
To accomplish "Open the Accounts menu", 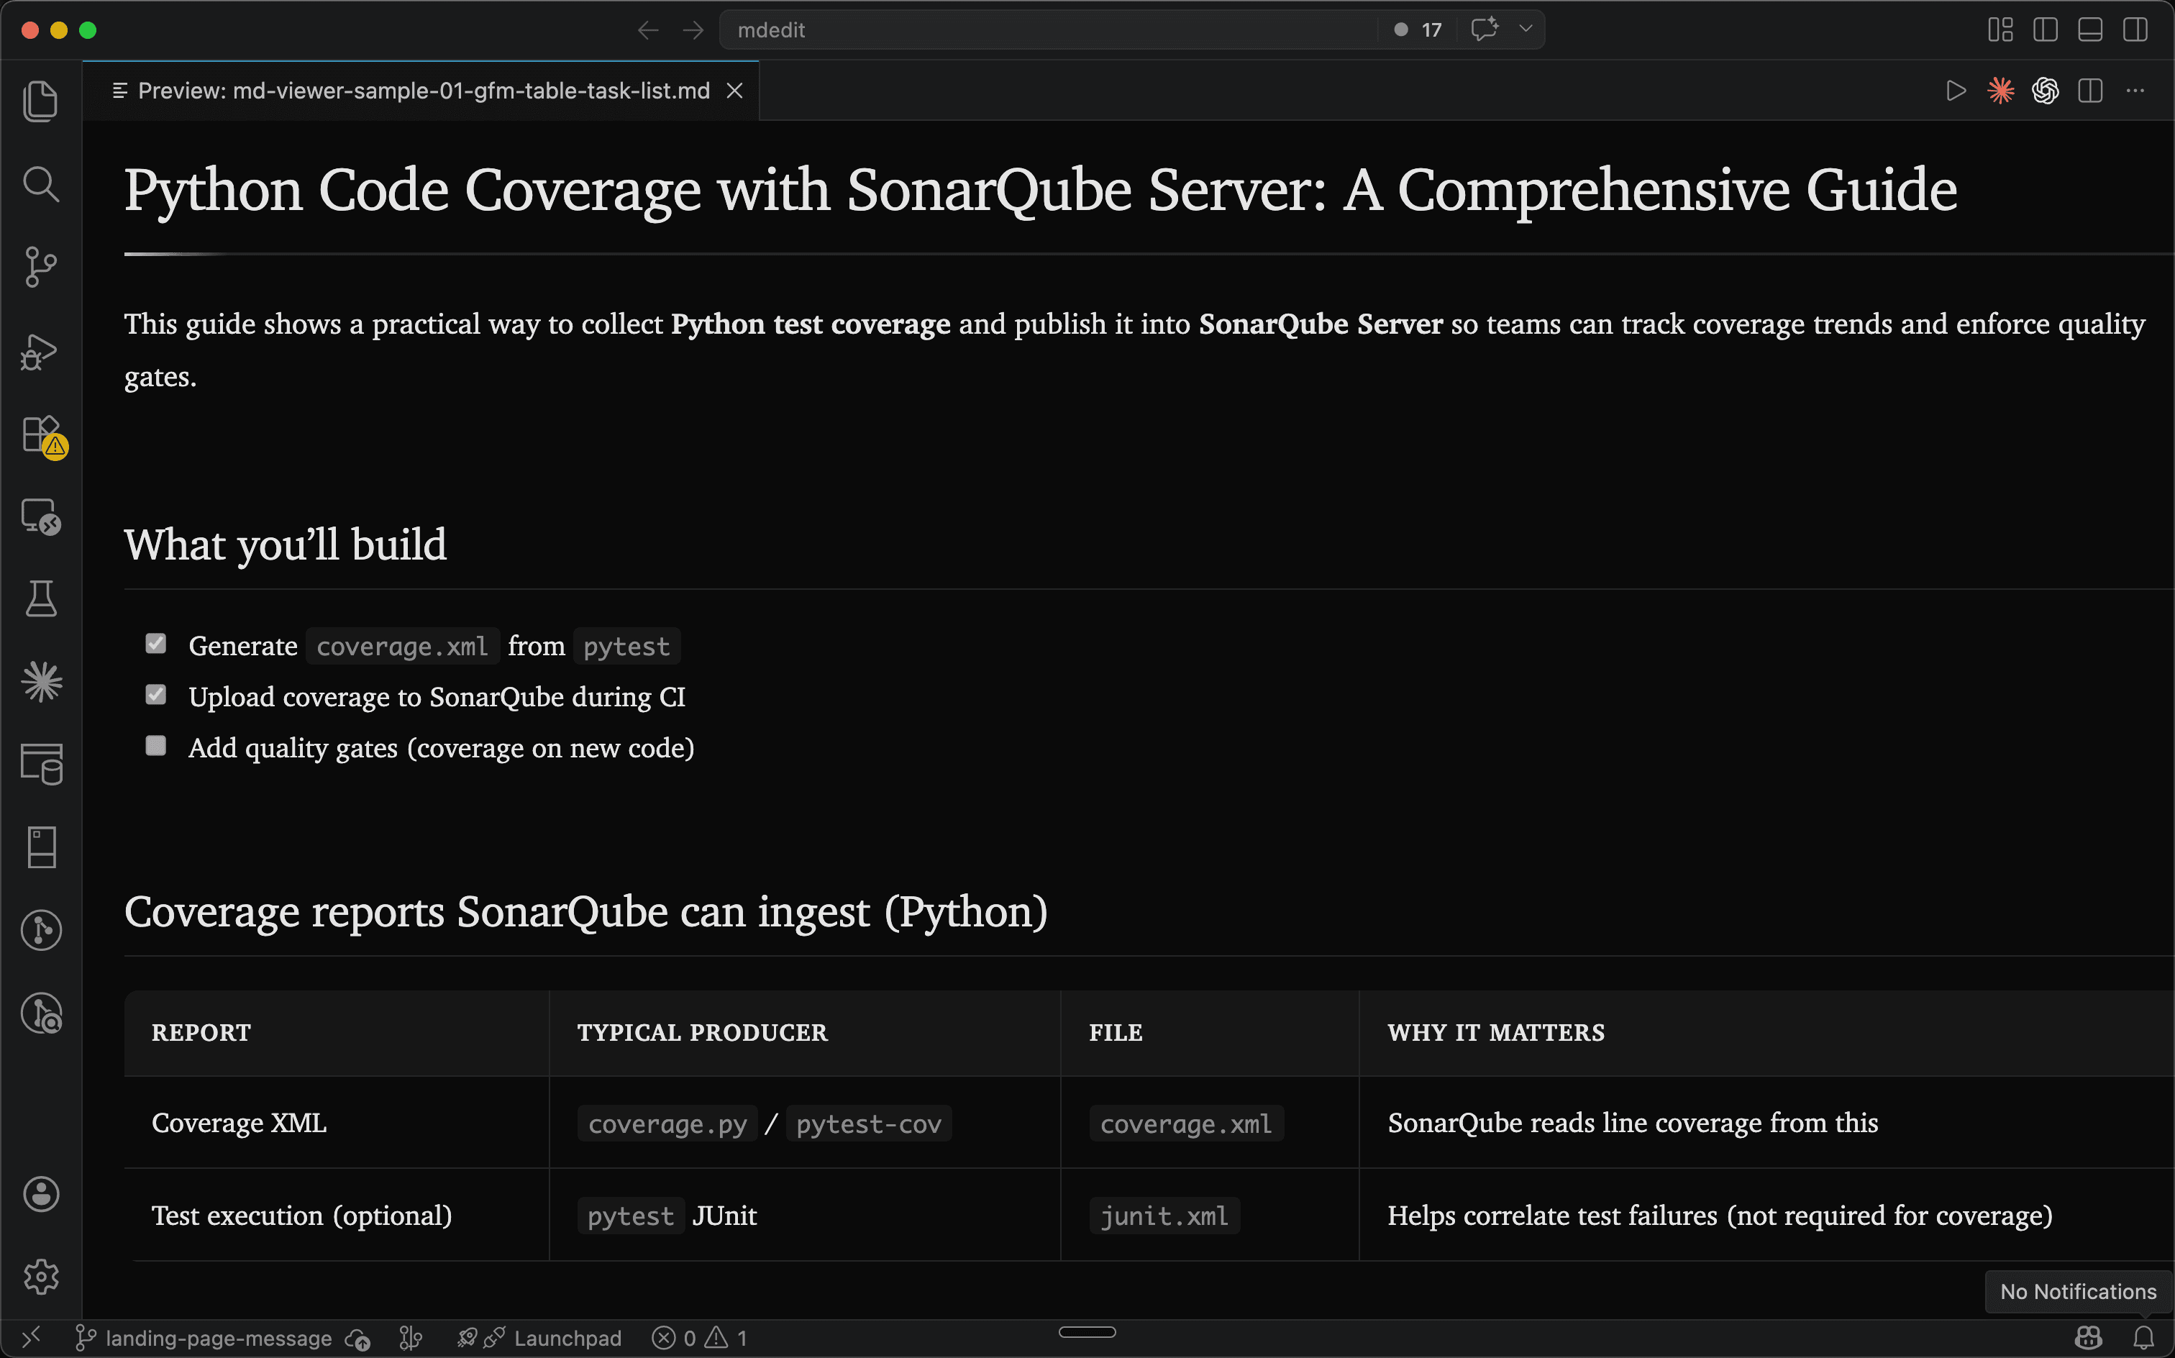I will tap(40, 1195).
